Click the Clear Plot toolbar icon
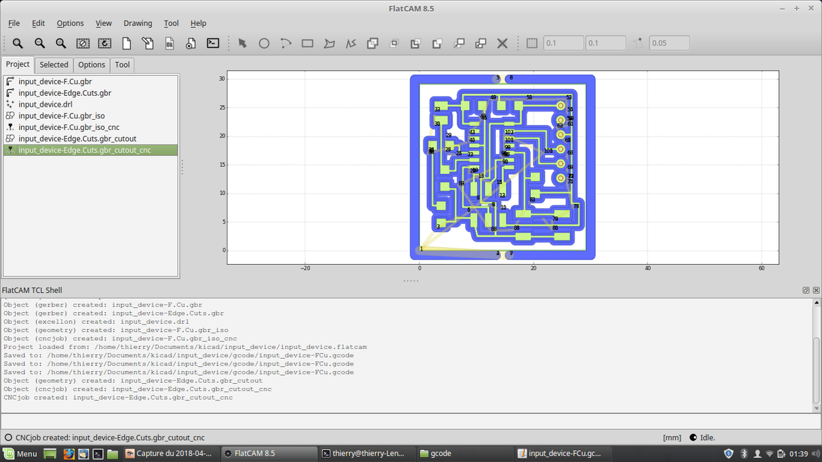Image resolution: width=822 pixels, height=462 pixels. pyautogui.click(x=83, y=43)
